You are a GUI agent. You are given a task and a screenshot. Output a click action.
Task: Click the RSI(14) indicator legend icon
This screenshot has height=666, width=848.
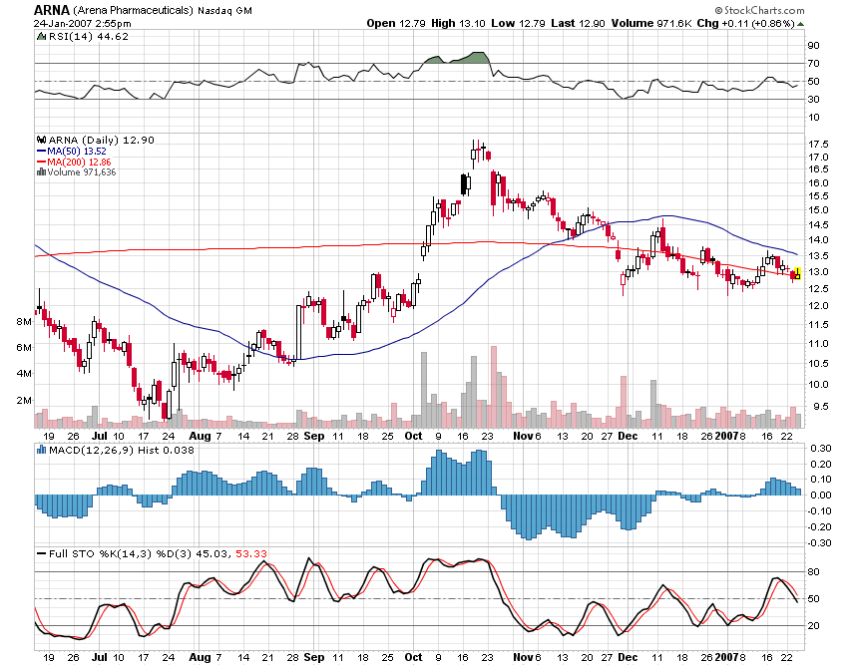(41, 37)
